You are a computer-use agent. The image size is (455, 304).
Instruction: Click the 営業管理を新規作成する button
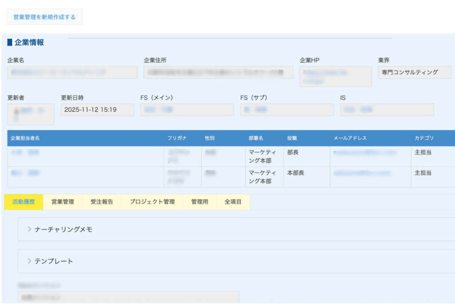(44, 17)
